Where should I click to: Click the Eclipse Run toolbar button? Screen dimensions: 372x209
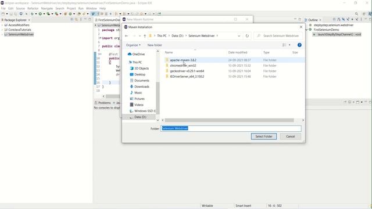pyautogui.click(x=40, y=14)
